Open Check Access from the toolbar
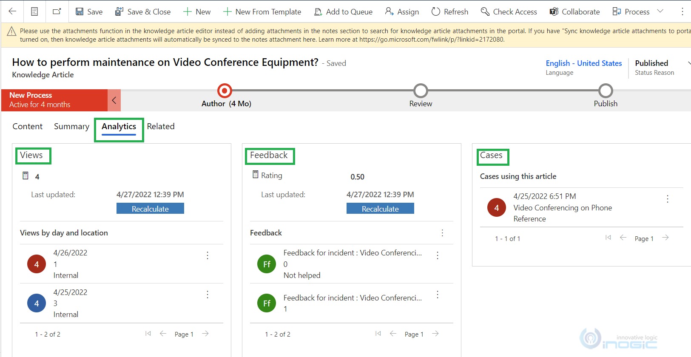Image resolution: width=691 pixels, height=357 pixels. click(x=509, y=11)
